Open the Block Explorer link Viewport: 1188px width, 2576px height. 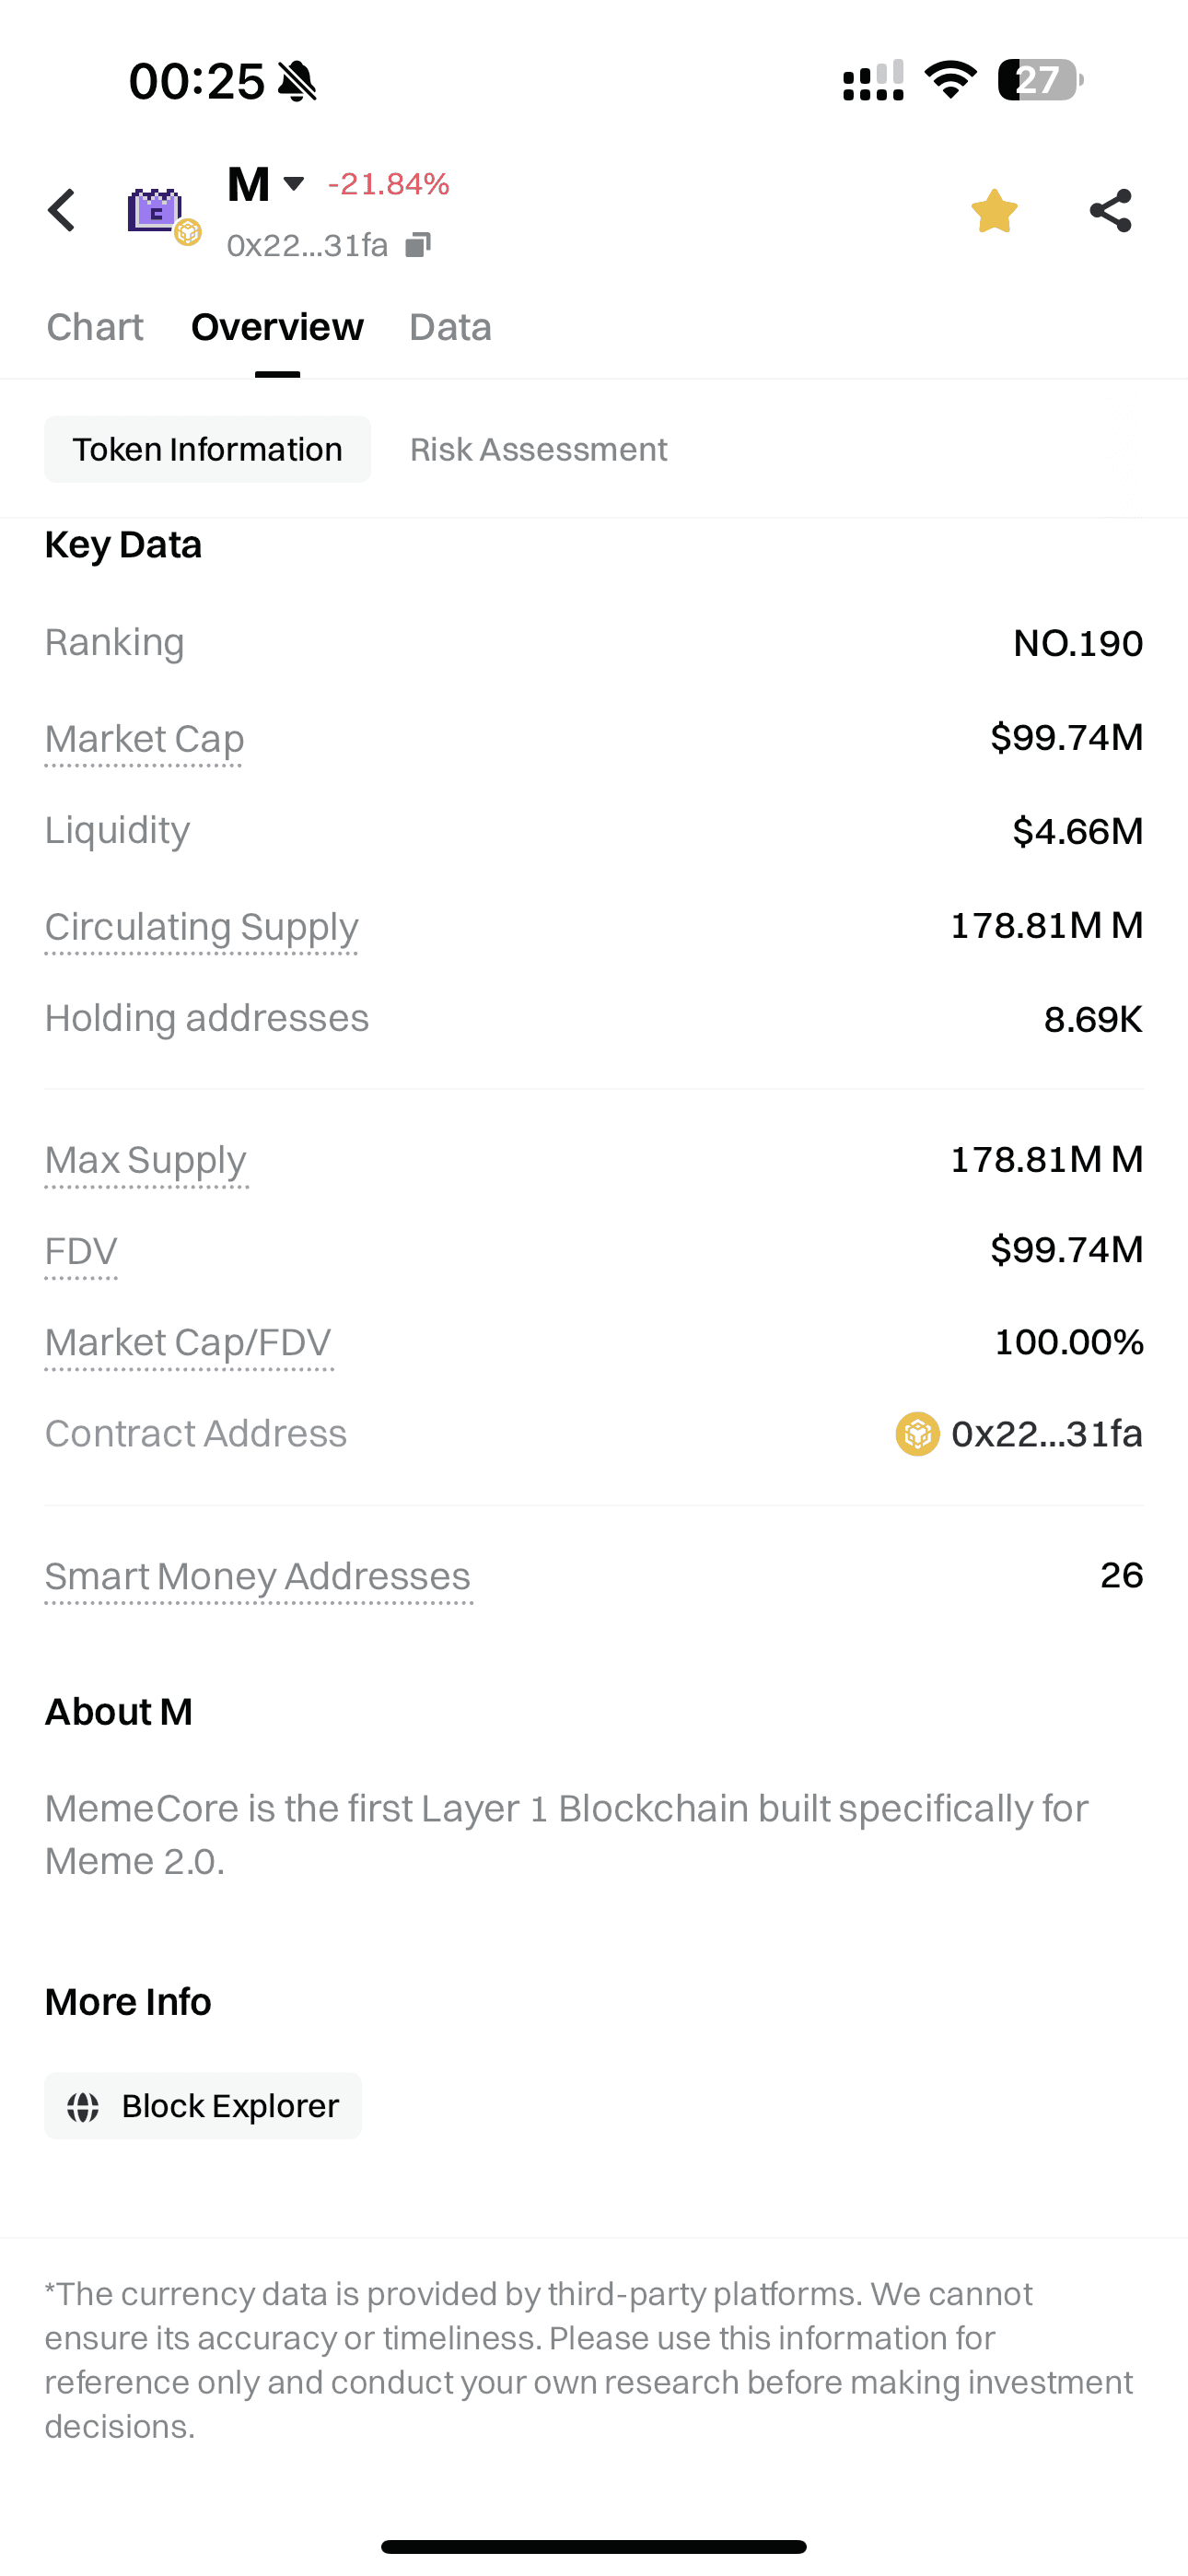tap(203, 2105)
